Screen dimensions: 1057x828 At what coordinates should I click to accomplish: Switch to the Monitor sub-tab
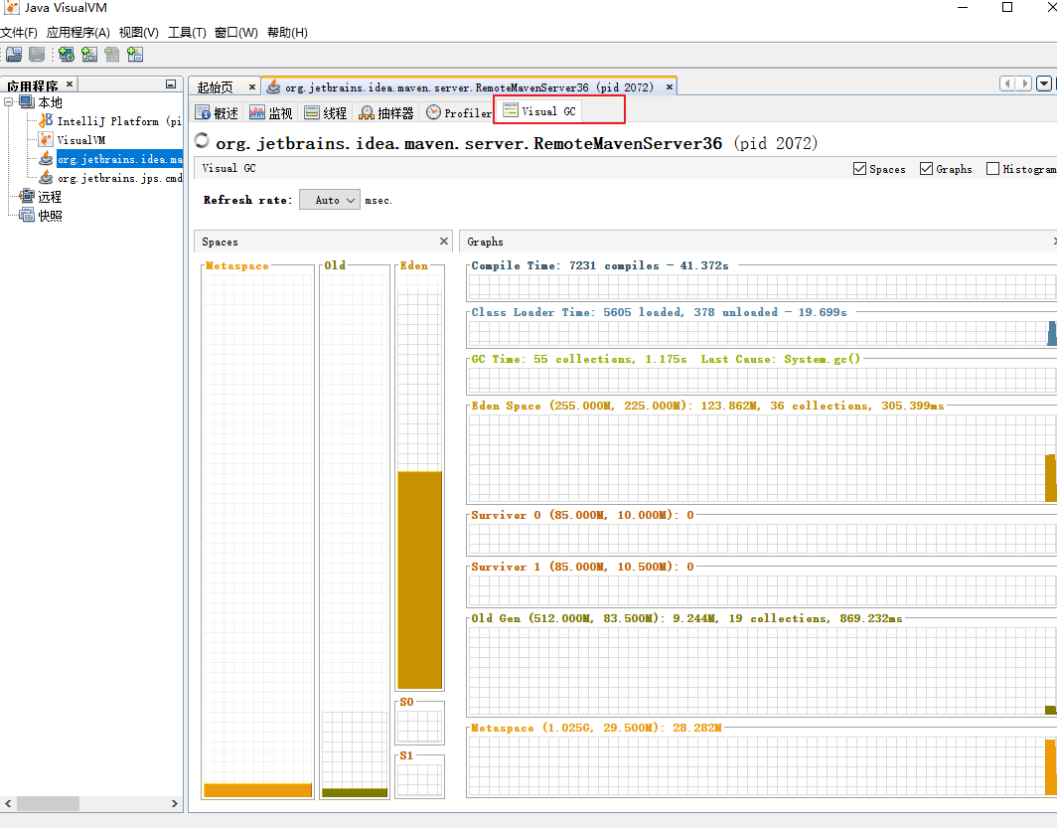(x=271, y=112)
